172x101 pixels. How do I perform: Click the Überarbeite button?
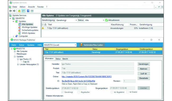pos(144,78)
